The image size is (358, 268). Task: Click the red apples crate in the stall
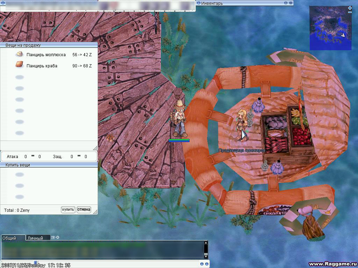tap(301, 136)
